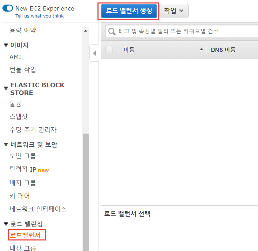
Task: Open 스냅샷 in the sidebar
Action: coord(19,117)
